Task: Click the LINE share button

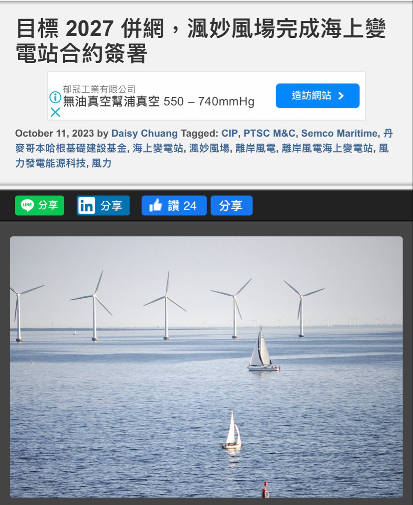Action: pyautogui.click(x=39, y=206)
